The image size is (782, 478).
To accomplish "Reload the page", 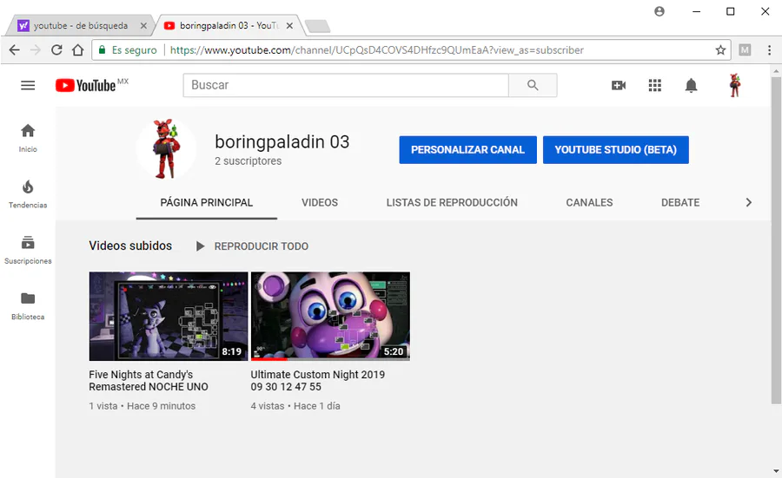I will (x=56, y=49).
